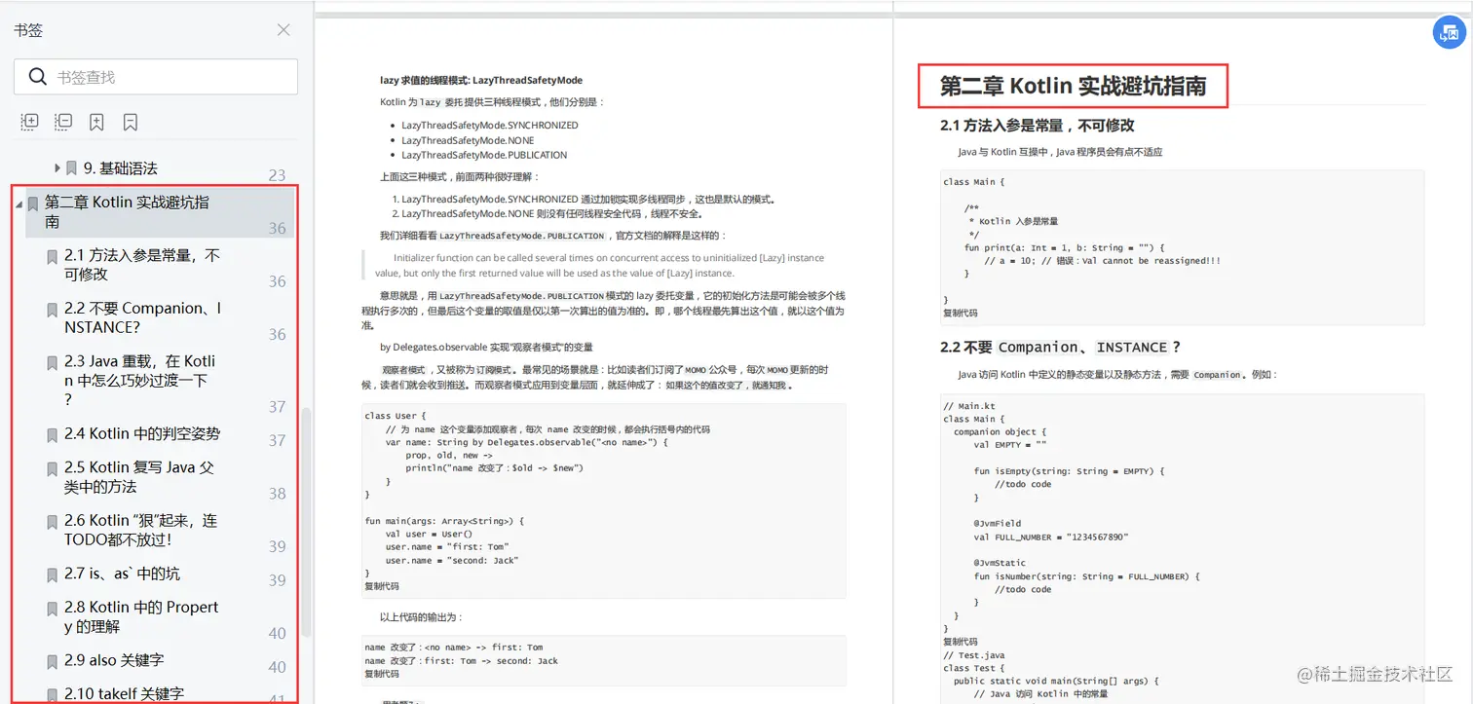The image size is (1473, 704).
Task: Open bookmark 9. 基础语法
Action: coord(121,168)
